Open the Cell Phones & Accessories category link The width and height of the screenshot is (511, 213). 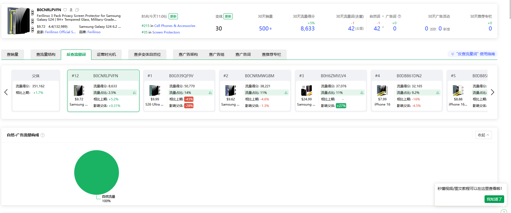175,26
